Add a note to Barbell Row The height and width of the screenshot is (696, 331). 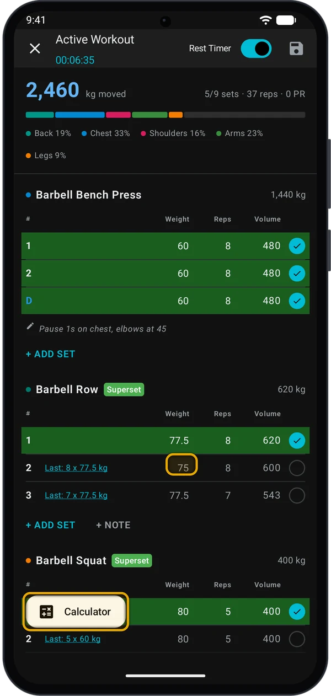tap(113, 525)
